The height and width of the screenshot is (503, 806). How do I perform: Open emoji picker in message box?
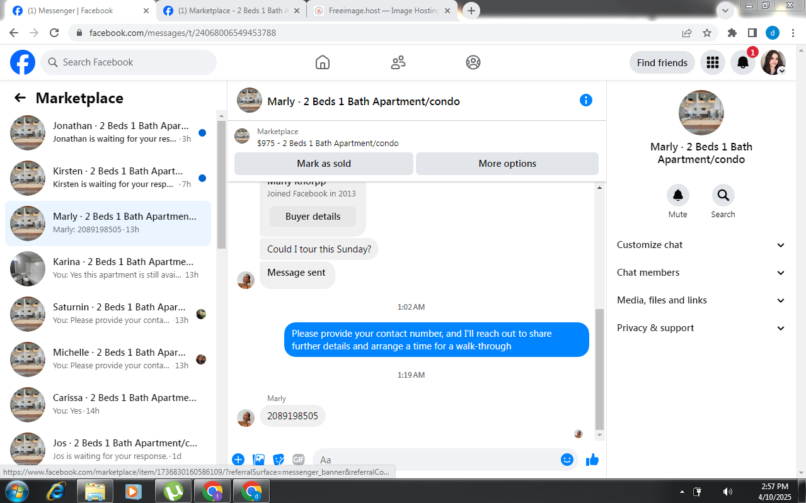point(567,460)
